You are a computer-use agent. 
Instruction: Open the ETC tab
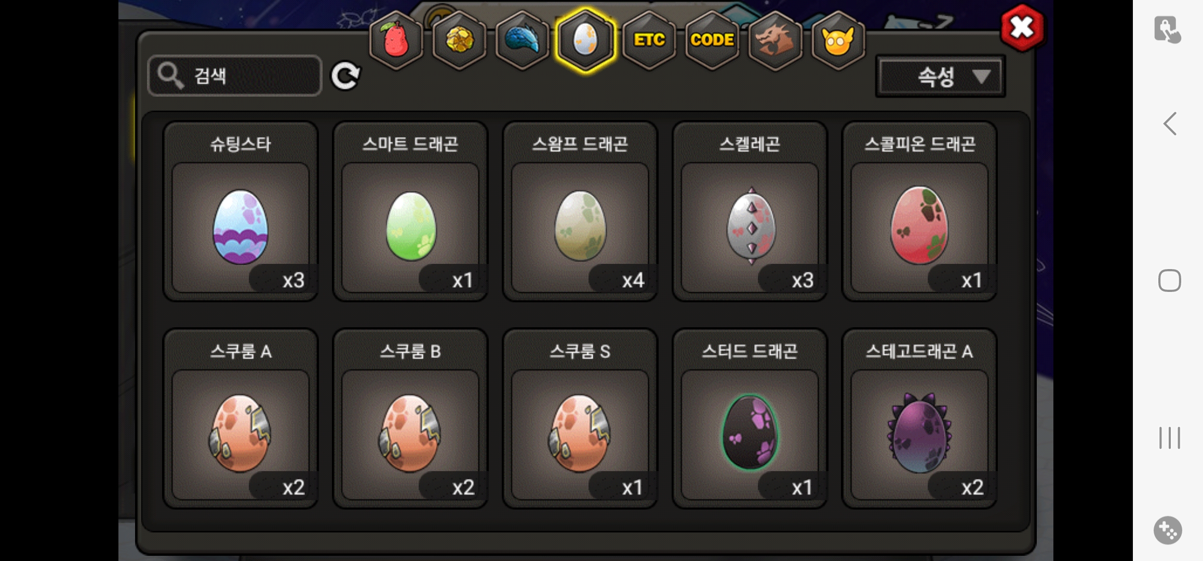point(649,40)
